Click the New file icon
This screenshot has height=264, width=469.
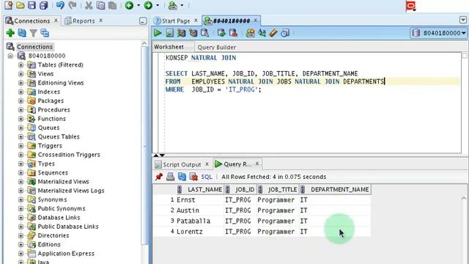(9, 5)
